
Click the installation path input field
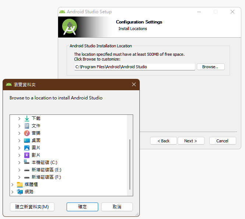(x=135, y=67)
